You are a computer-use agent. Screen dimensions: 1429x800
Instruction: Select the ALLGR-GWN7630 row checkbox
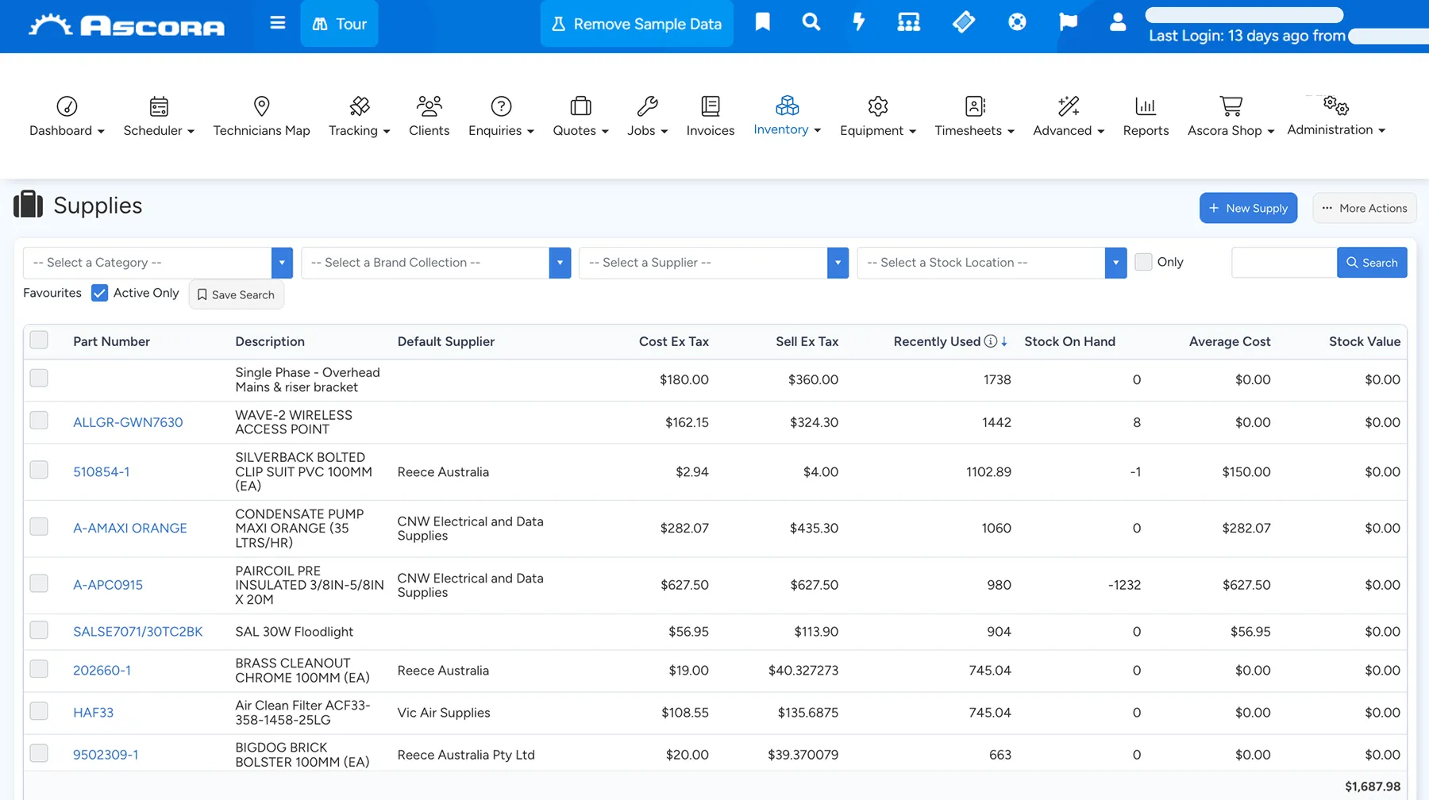click(x=39, y=421)
